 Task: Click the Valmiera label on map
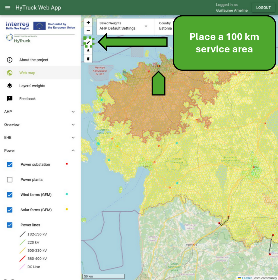click(191, 245)
